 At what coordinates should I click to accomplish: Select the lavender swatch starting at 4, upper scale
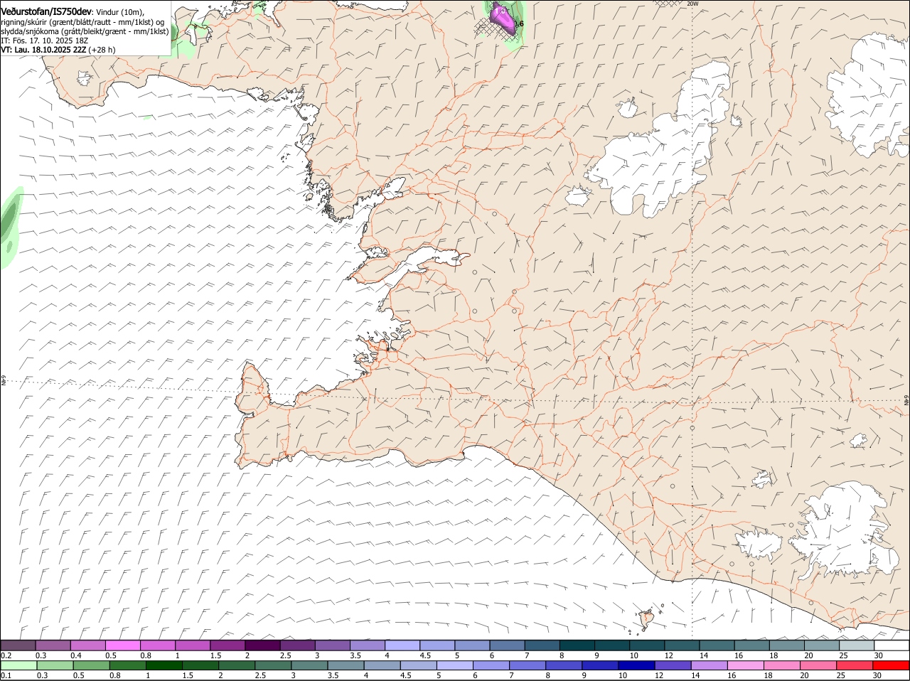(402, 645)
